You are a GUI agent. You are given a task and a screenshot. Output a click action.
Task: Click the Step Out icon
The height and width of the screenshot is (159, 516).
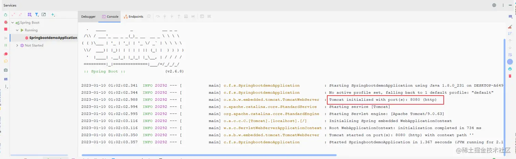click(x=179, y=16)
